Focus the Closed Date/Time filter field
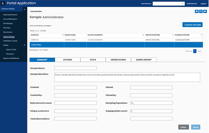 point(188,40)
